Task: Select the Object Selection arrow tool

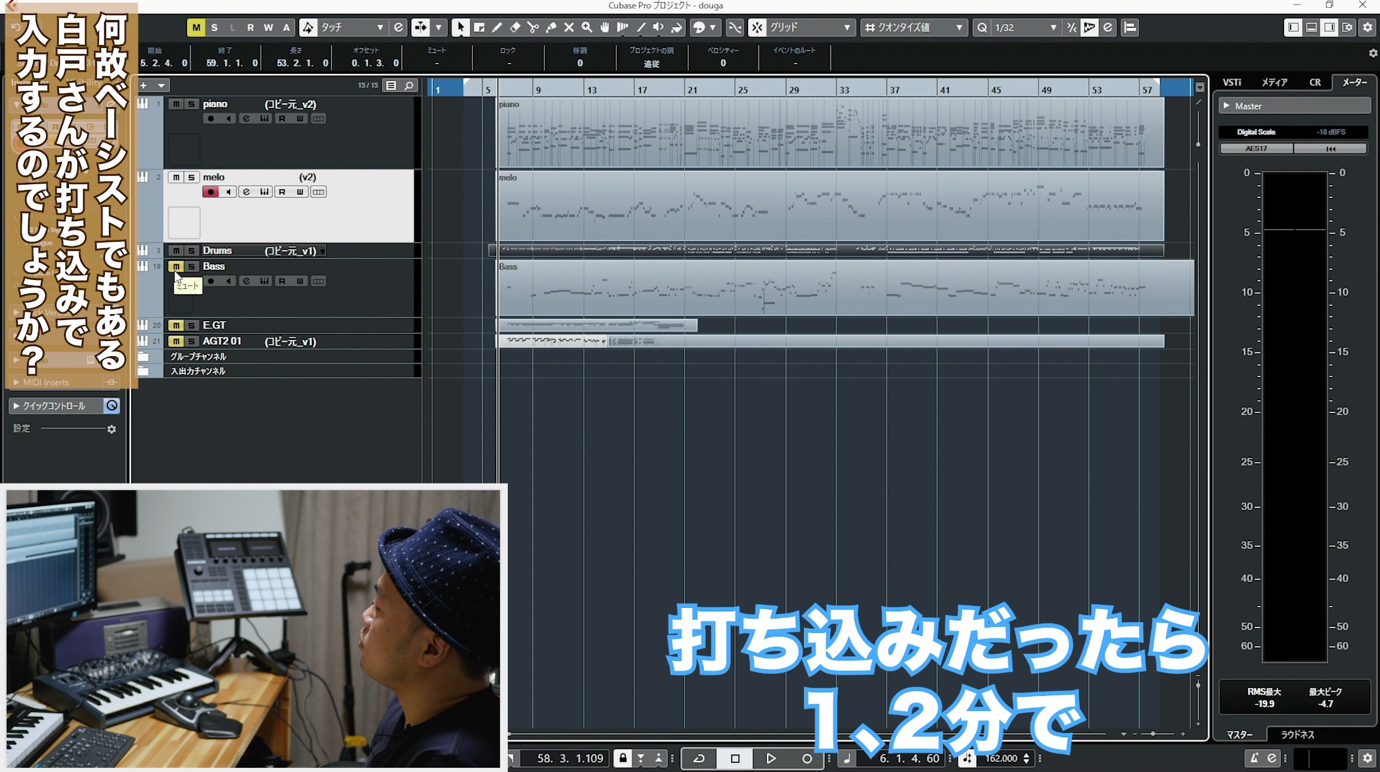Action: coord(460,28)
